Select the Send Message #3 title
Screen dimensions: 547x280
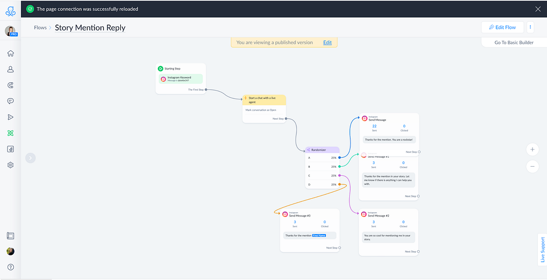click(300, 216)
